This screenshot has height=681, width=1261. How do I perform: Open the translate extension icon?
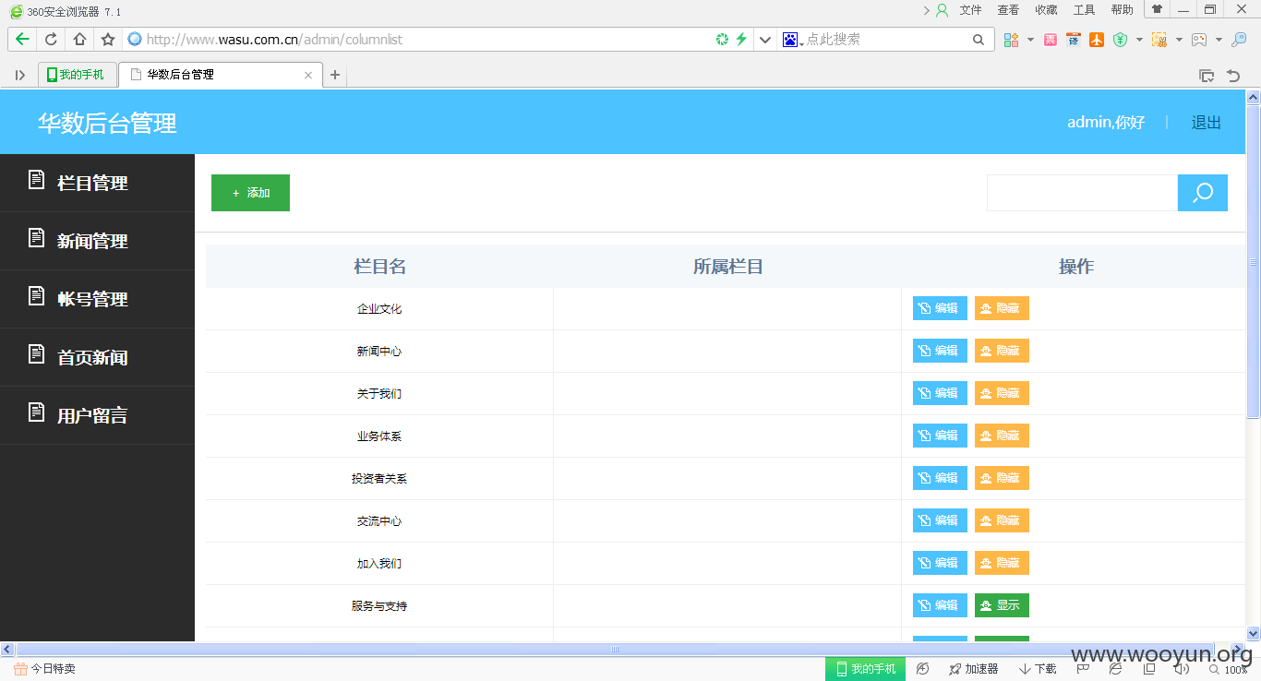[1073, 40]
